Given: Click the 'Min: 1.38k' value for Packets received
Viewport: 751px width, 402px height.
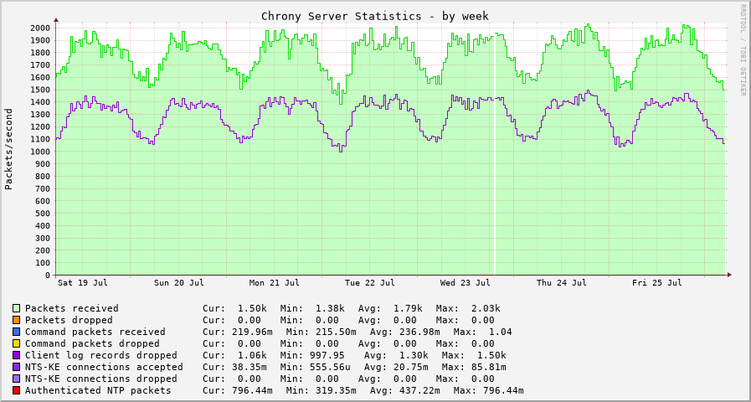Looking at the screenshot, I should (x=313, y=308).
